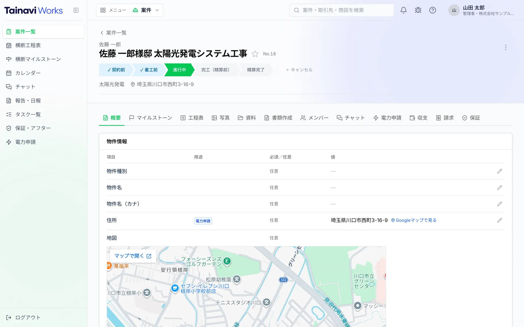This screenshot has height=327, width=524.
Task: Click マップで開く on the map
Action: click(133, 256)
